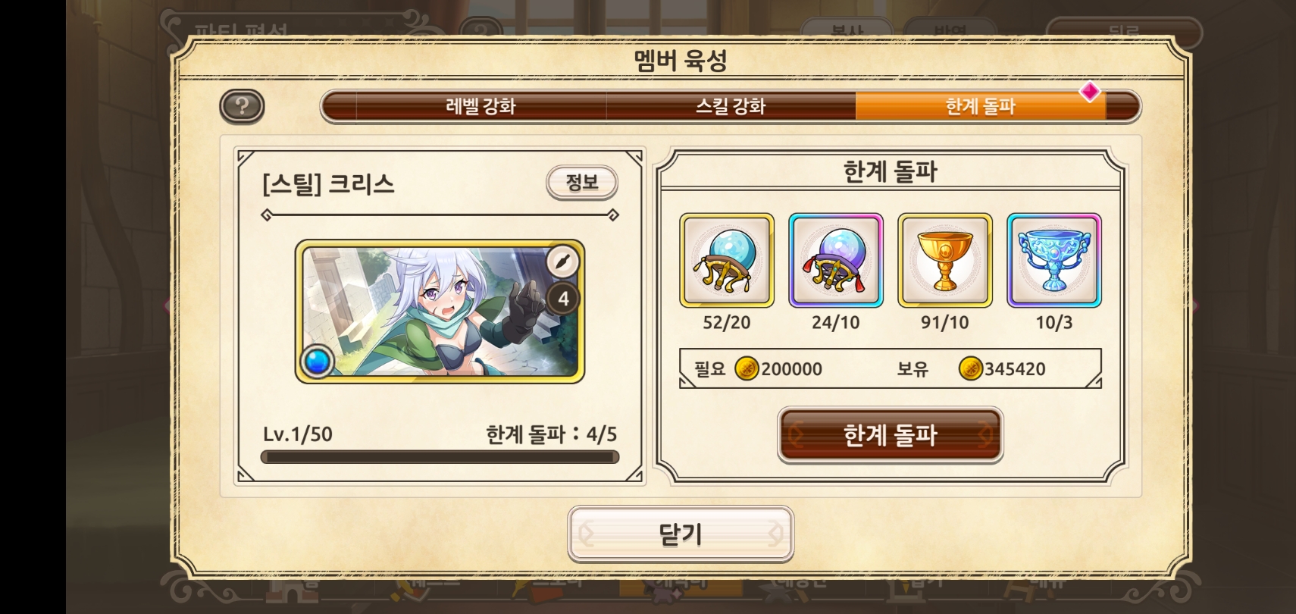
Task: Open character 정보 button
Action: point(582,183)
